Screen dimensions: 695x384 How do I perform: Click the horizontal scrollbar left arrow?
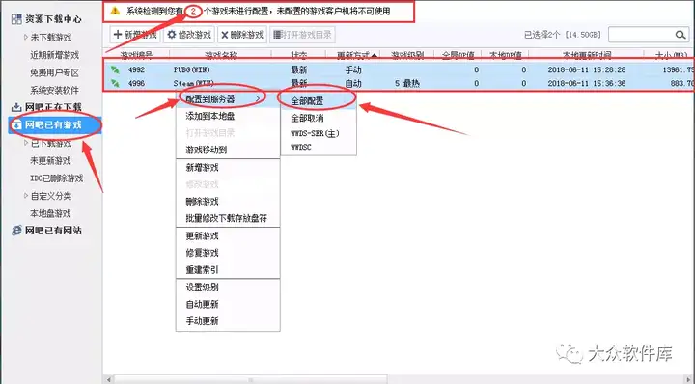click(108, 379)
